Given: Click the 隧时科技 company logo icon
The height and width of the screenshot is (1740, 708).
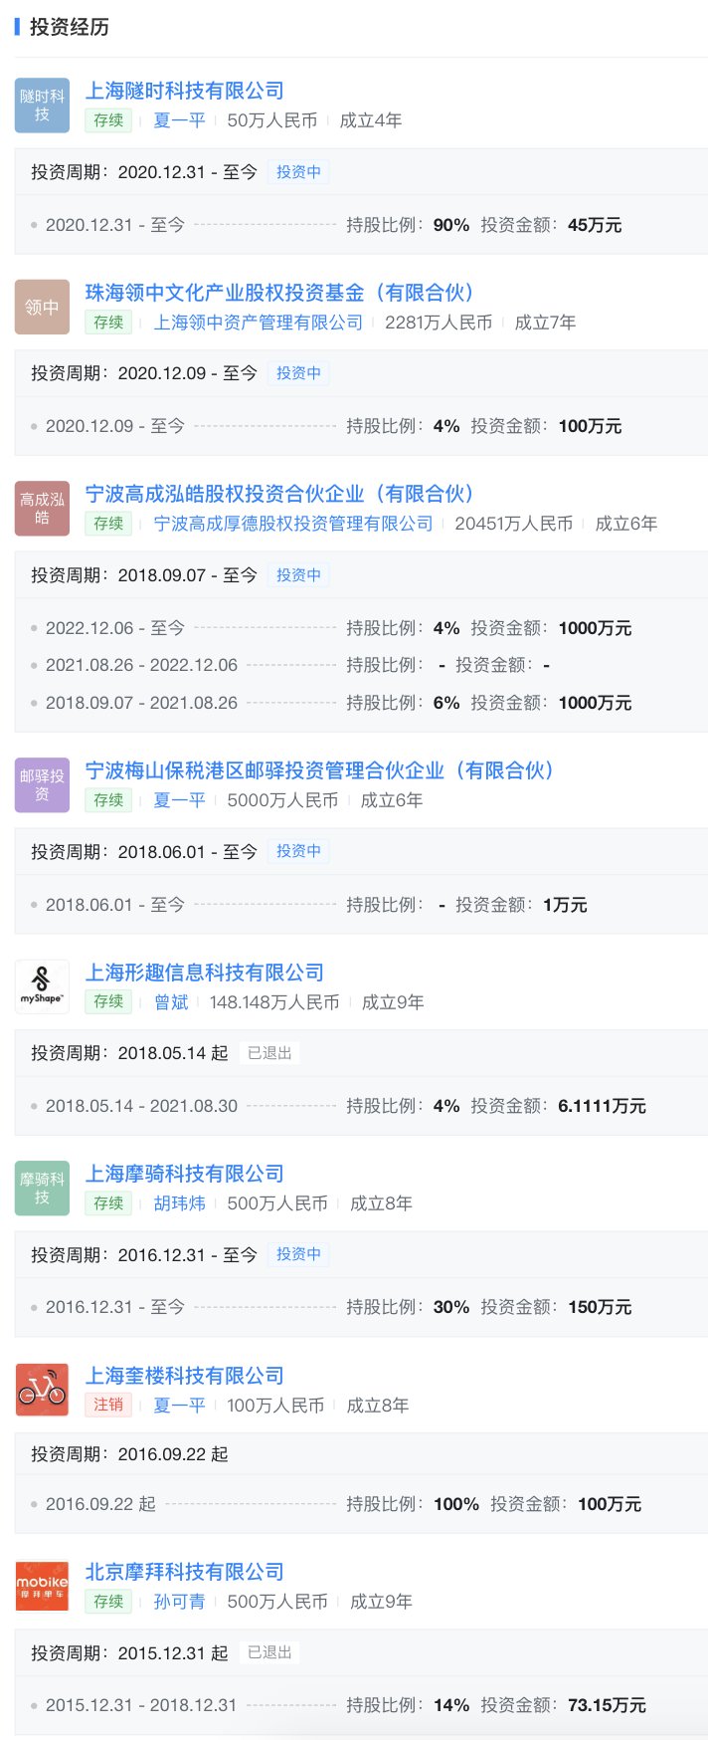Looking at the screenshot, I should coord(42,106).
